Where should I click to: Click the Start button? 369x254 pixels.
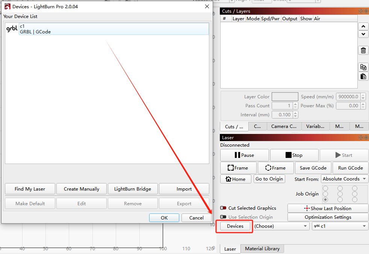[x=344, y=155]
